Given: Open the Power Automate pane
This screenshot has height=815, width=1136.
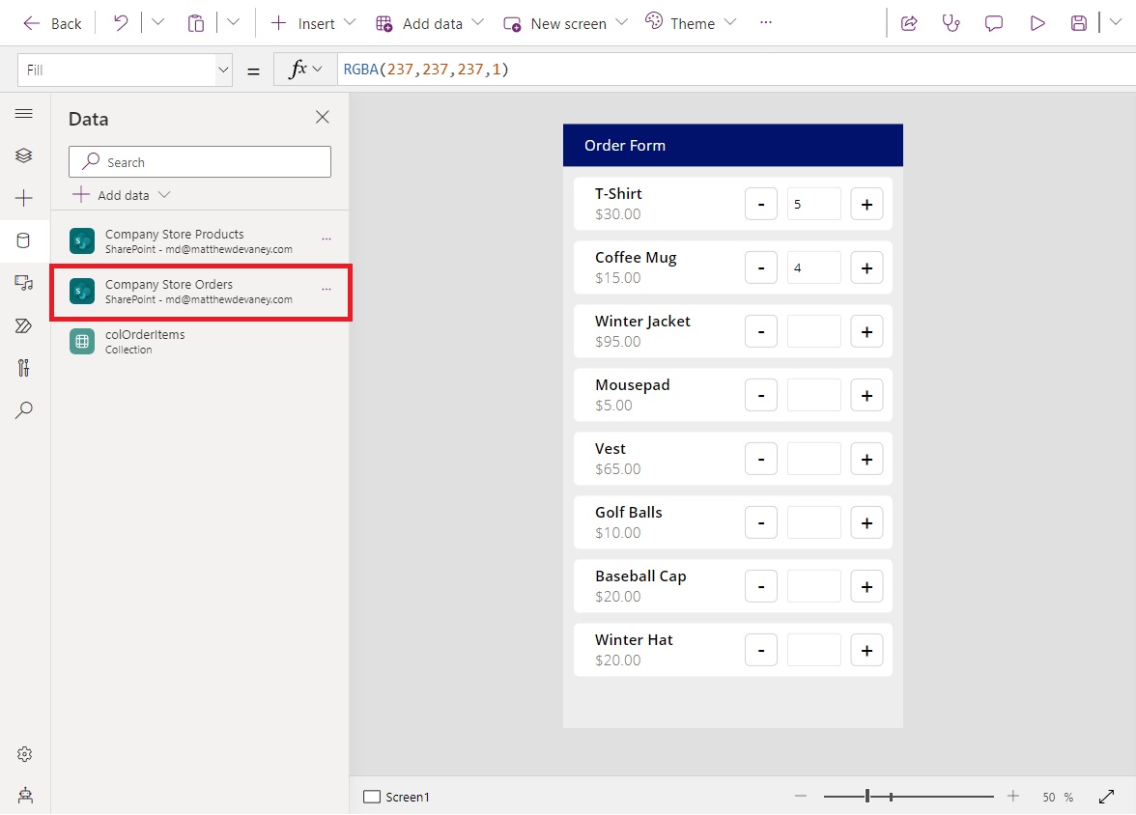Looking at the screenshot, I should tap(24, 325).
